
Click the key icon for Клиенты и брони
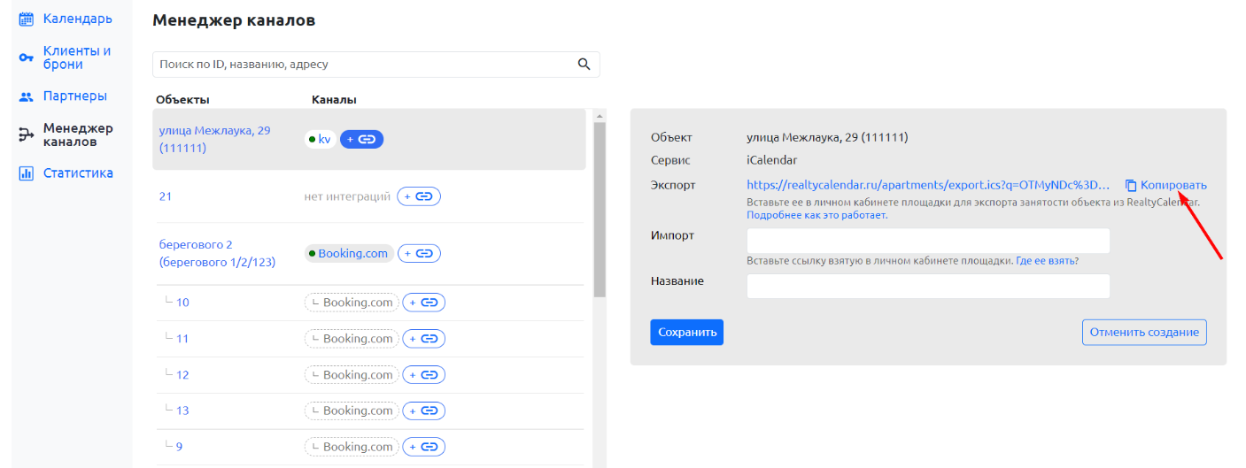[x=26, y=58]
